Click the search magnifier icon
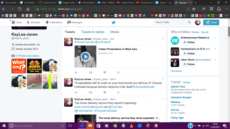 (189, 22)
